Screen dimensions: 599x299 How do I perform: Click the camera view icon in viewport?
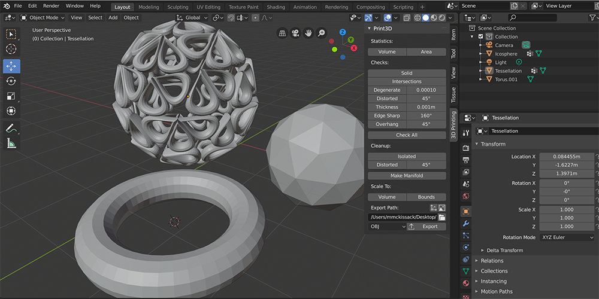[x=295, y=33]
